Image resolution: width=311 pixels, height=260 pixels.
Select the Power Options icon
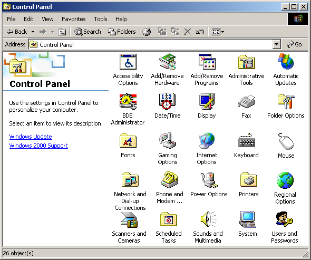point(209,180)
